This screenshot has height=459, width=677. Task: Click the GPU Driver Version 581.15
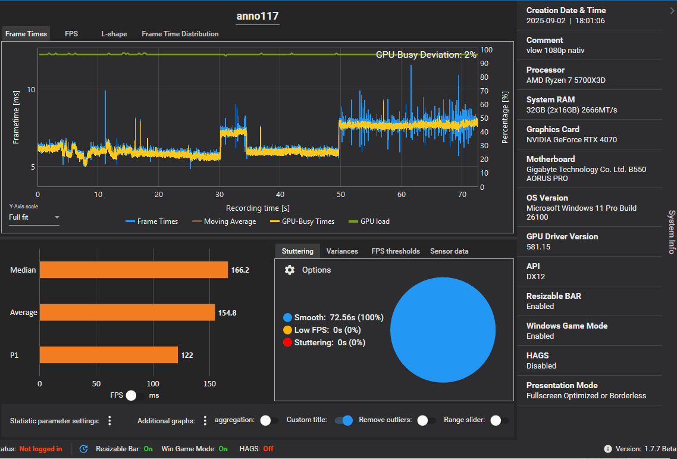tap(538, 247)
